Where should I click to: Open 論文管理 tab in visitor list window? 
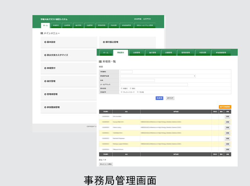click(153, 53)
